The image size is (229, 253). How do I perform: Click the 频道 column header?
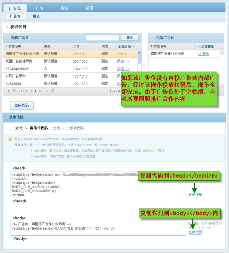pyautogui.click(x=47, y=46)
